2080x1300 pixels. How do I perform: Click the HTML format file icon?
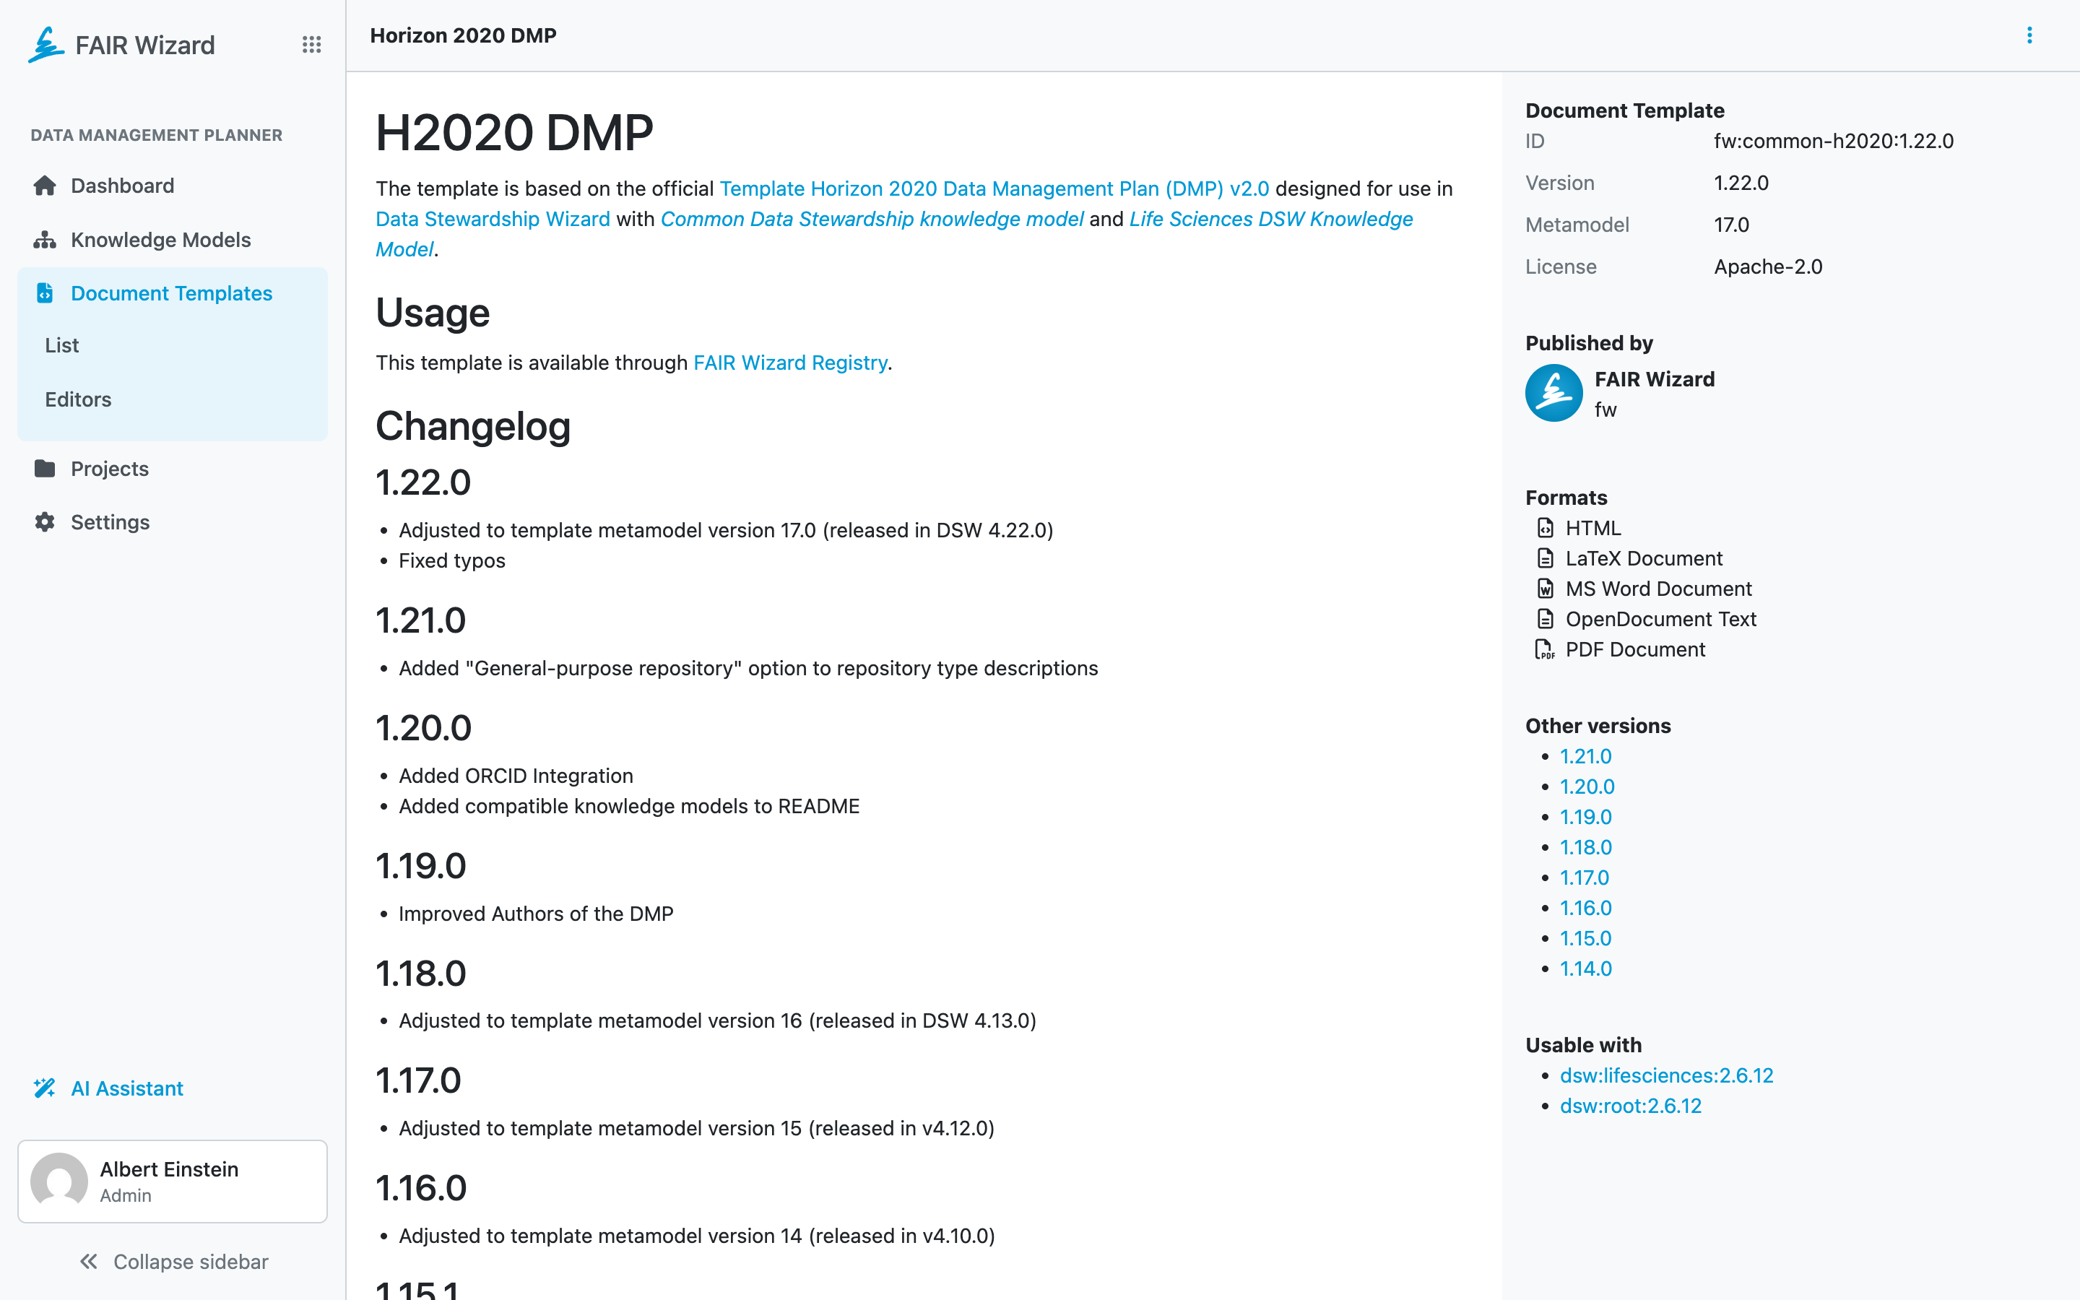coord(1546,528)
